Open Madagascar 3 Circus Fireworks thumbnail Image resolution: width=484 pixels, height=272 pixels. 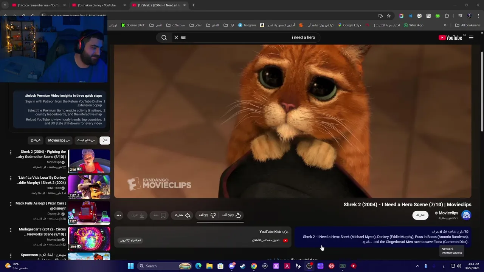point(89,239)
